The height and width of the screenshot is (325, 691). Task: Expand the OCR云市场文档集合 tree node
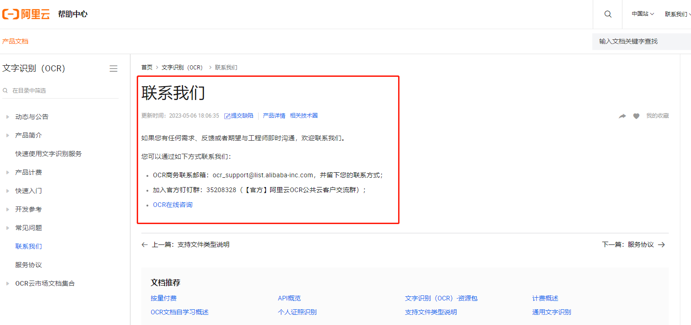pos(7,283)
